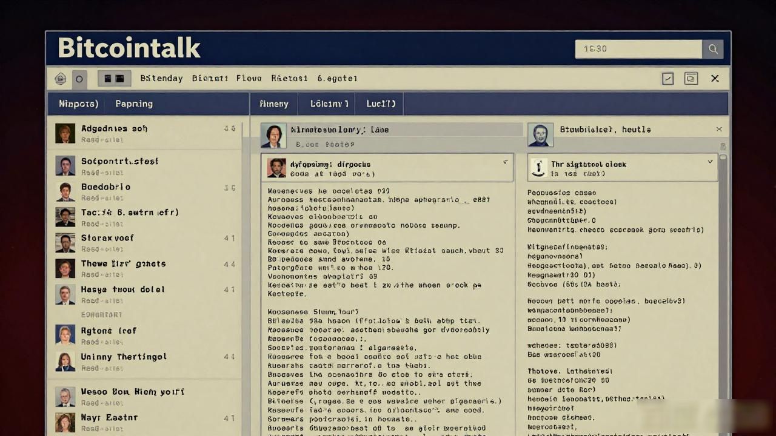Screen dimensions: 776x436
Task: Open the "Ridetosi" menu
Action: 289,79
